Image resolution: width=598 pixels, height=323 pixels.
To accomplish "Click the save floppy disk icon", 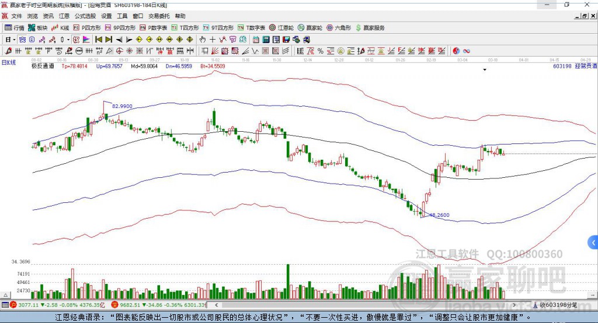I will (286, 40).
